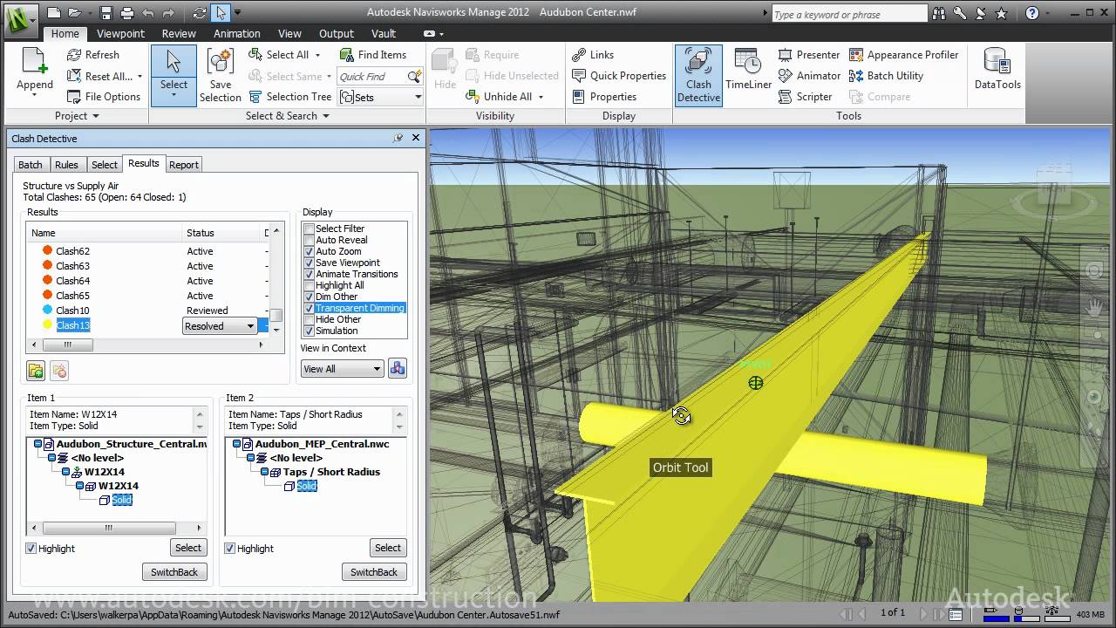Screen dimensions: 1116x628
Task: Toggle the Dim Other checkbox
Action: (x=309, y=297)
